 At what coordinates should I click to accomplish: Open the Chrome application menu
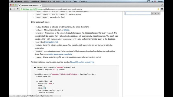(x=19, y=1)
